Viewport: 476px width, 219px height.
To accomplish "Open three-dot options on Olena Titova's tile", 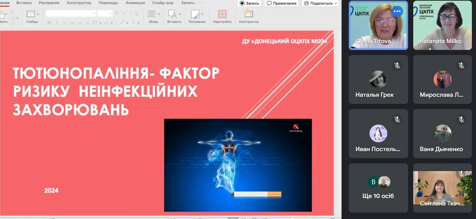I will [x=397, y=11].
